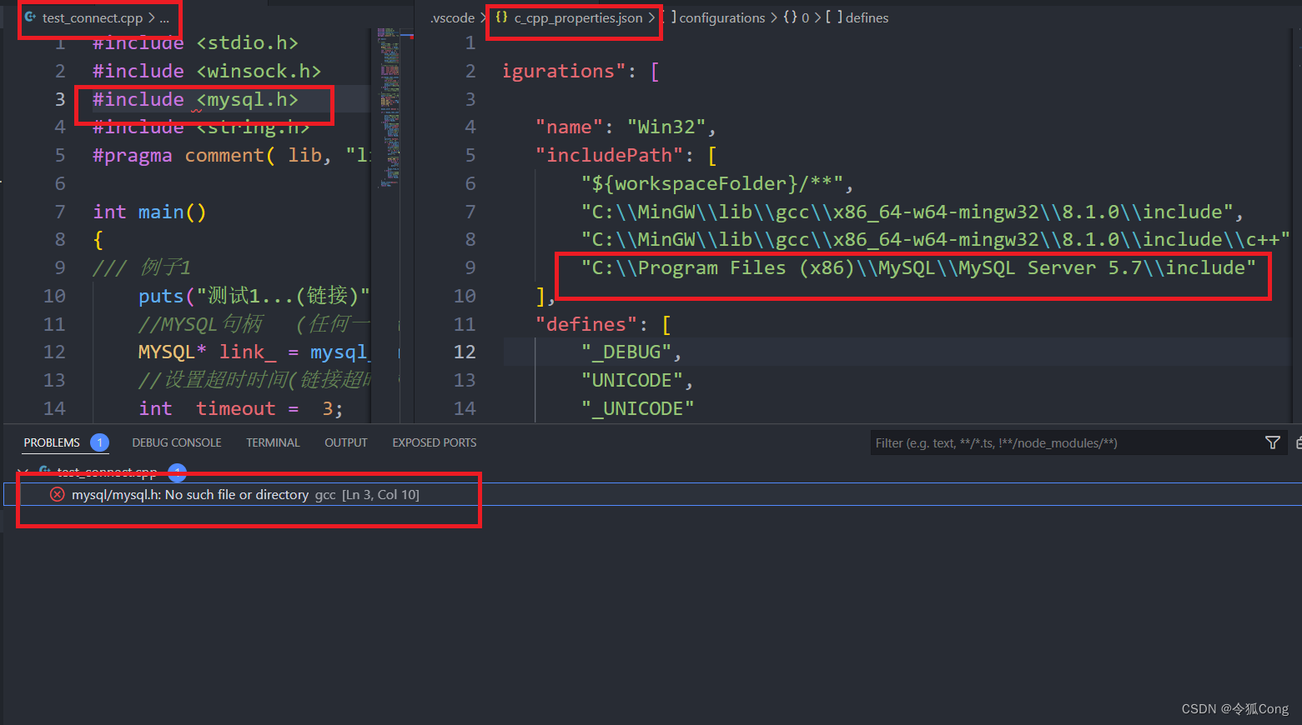Open the EXPOSED PORTS tab

[434, 442]
